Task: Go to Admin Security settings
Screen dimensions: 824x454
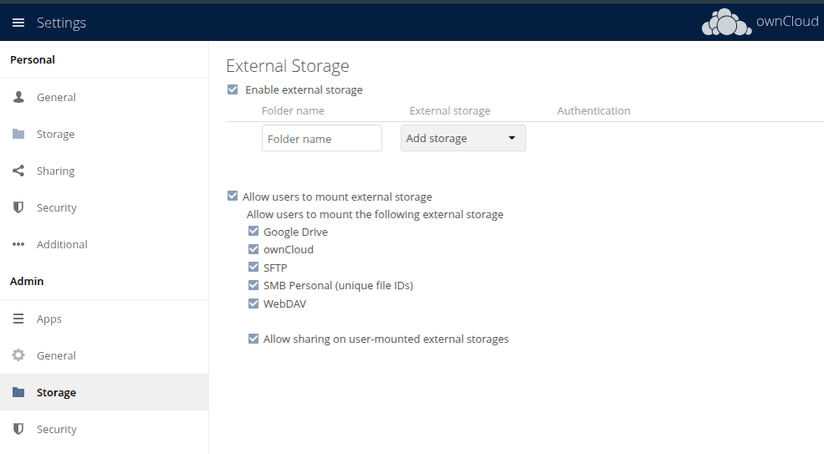Action: tap(56, 429)
